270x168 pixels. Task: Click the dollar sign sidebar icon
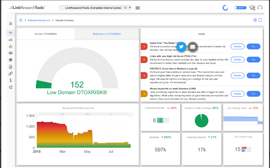coord(11,80)
